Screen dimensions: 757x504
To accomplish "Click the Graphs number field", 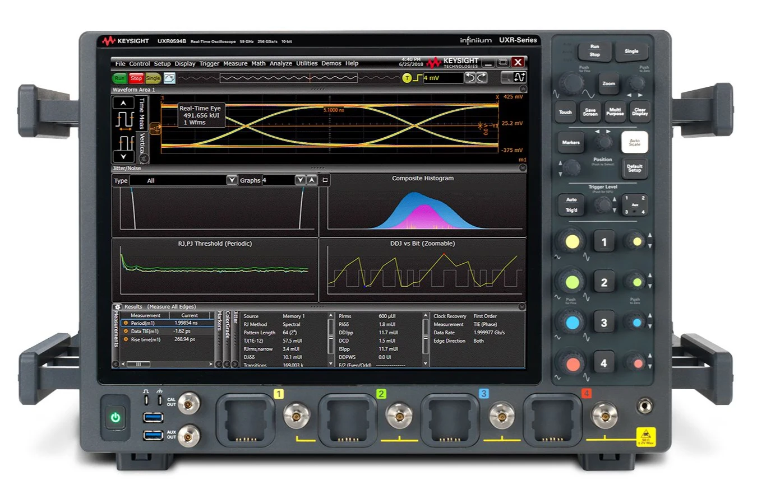I will pyautogui.click(x=278, y=180).
